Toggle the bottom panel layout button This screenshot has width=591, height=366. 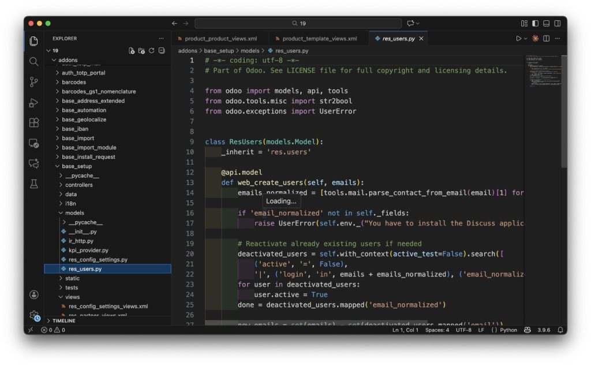pyautogui.click(x=546, y=23)
